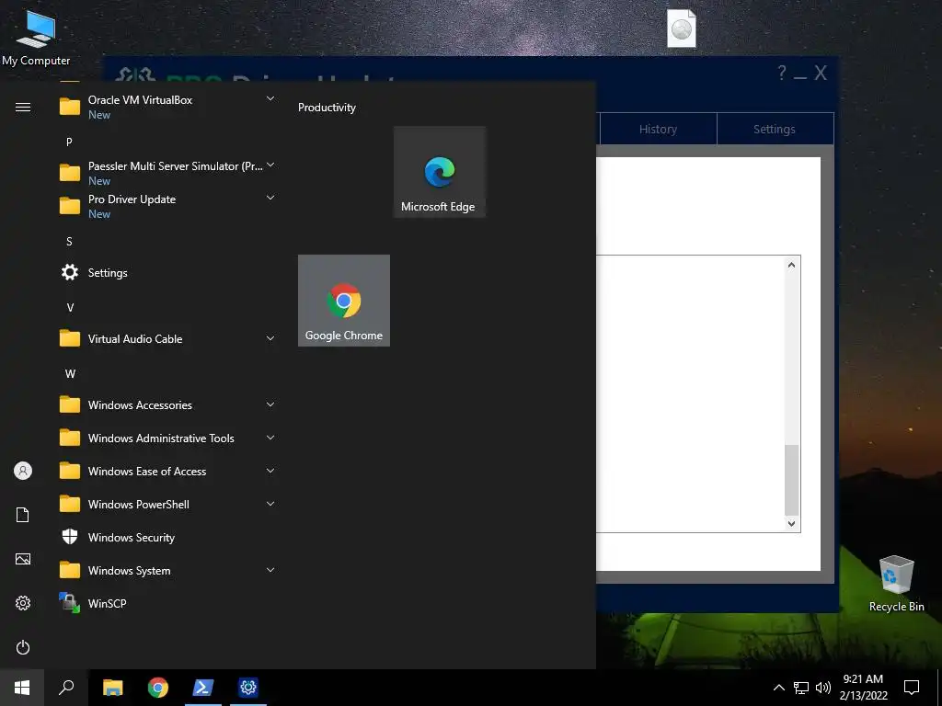
Task: Expand the Windows PowerShell folder
Action: (168, 505)
